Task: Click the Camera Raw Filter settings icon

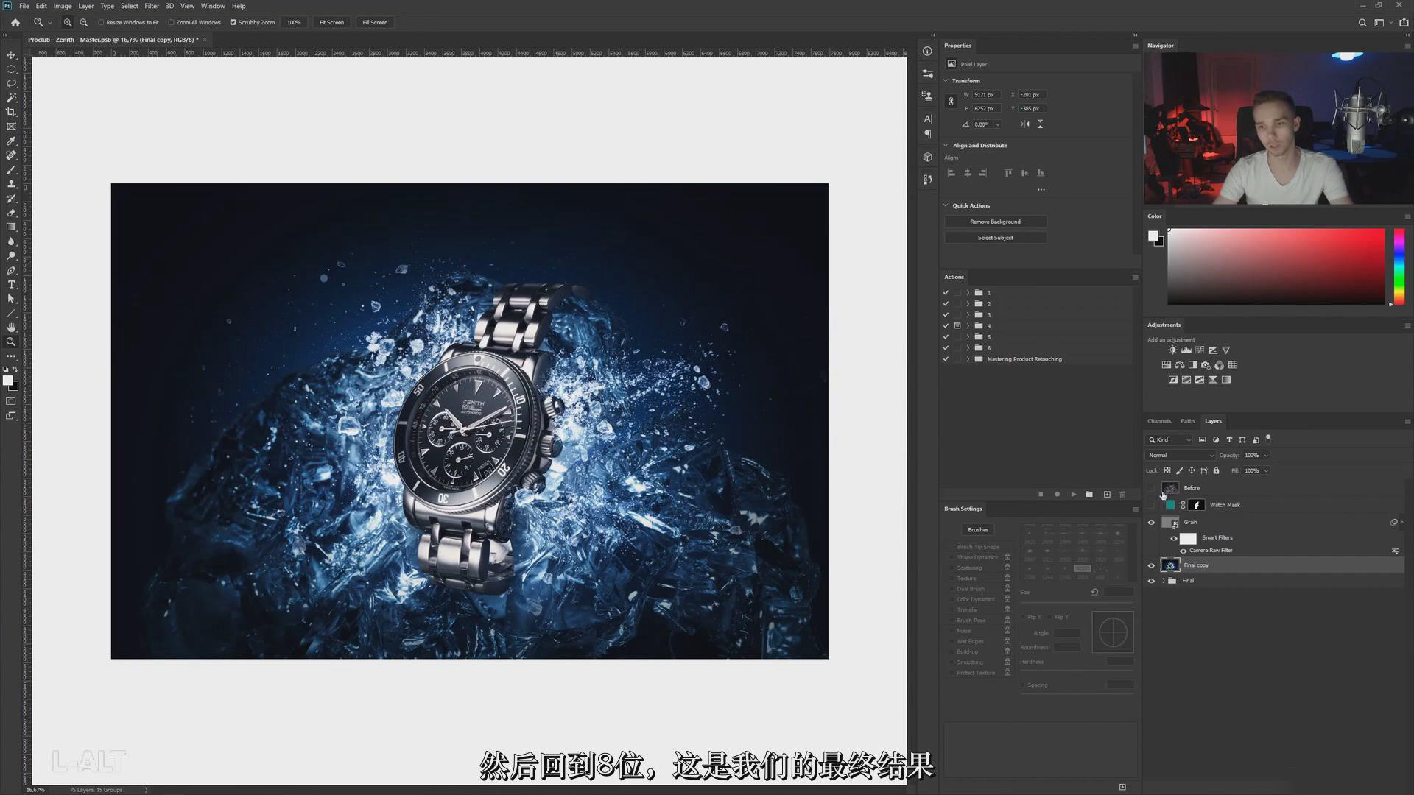Action: (x=1396, y=550)
